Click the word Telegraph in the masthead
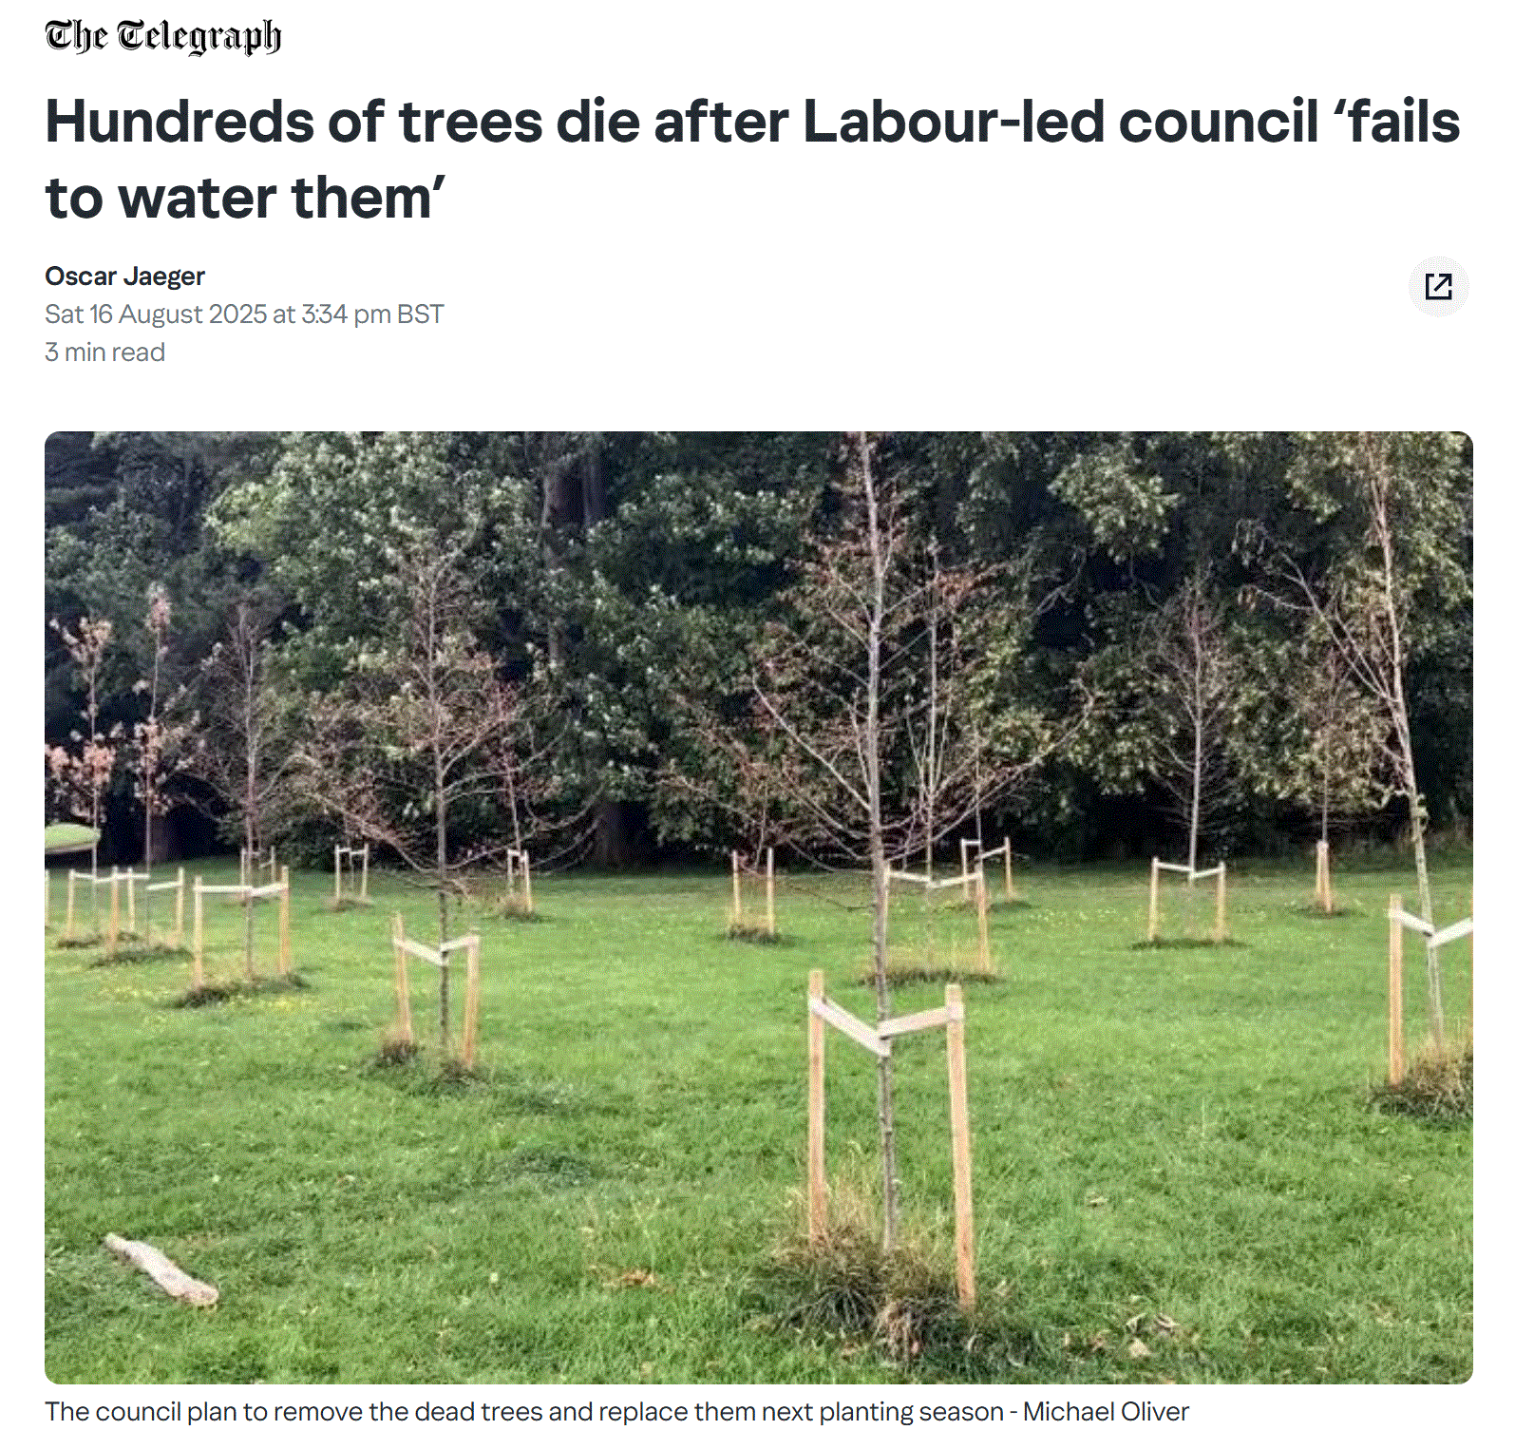This screenshot has width=1515, height=1449. point(199,37)
